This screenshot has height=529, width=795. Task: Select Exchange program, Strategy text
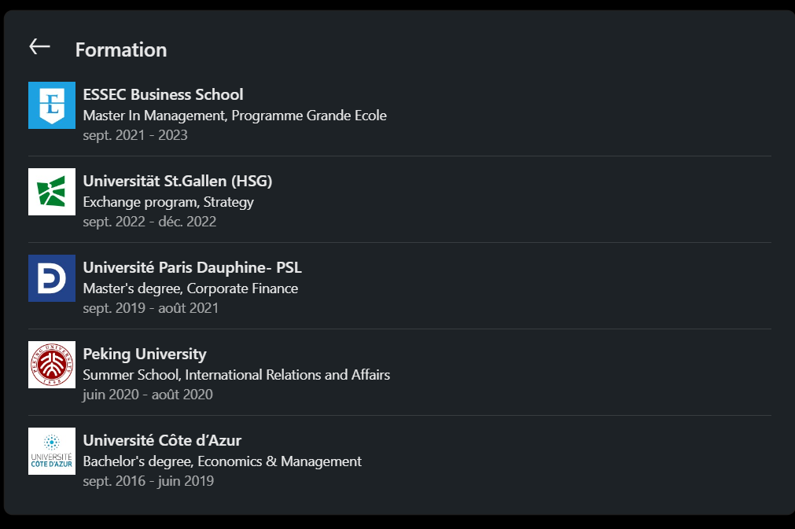click(168, 202)
